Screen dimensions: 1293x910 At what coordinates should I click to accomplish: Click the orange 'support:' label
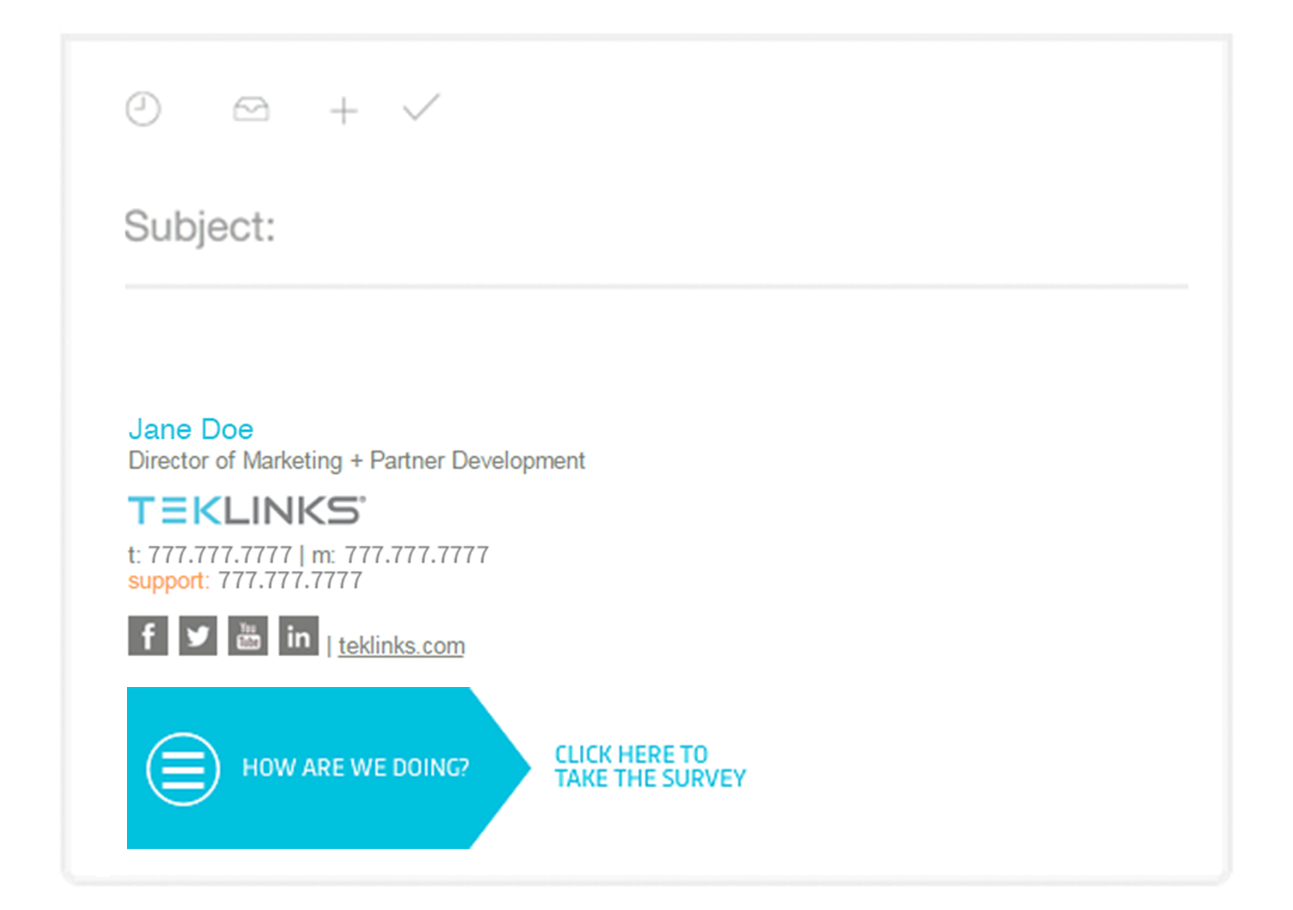click(x=169, y=581)
